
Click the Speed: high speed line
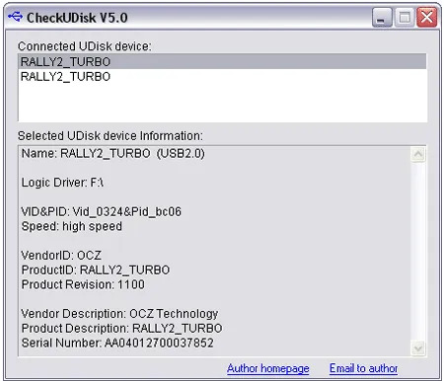(x=72, y=226)
